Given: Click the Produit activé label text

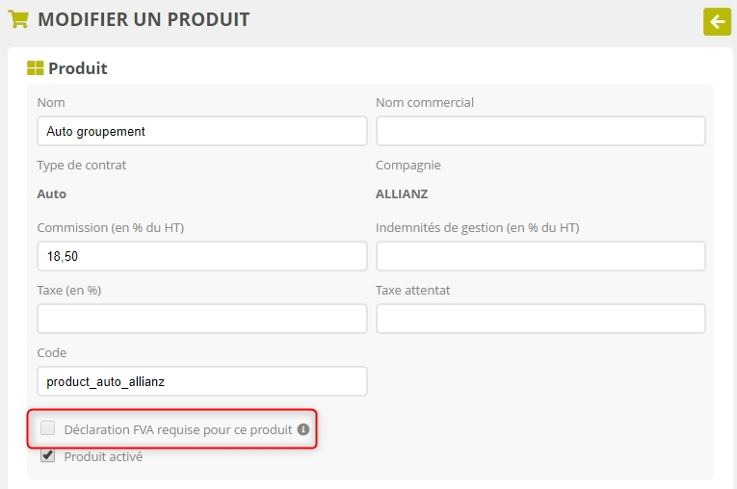Looking at the screenshot, I should (103, 456).
